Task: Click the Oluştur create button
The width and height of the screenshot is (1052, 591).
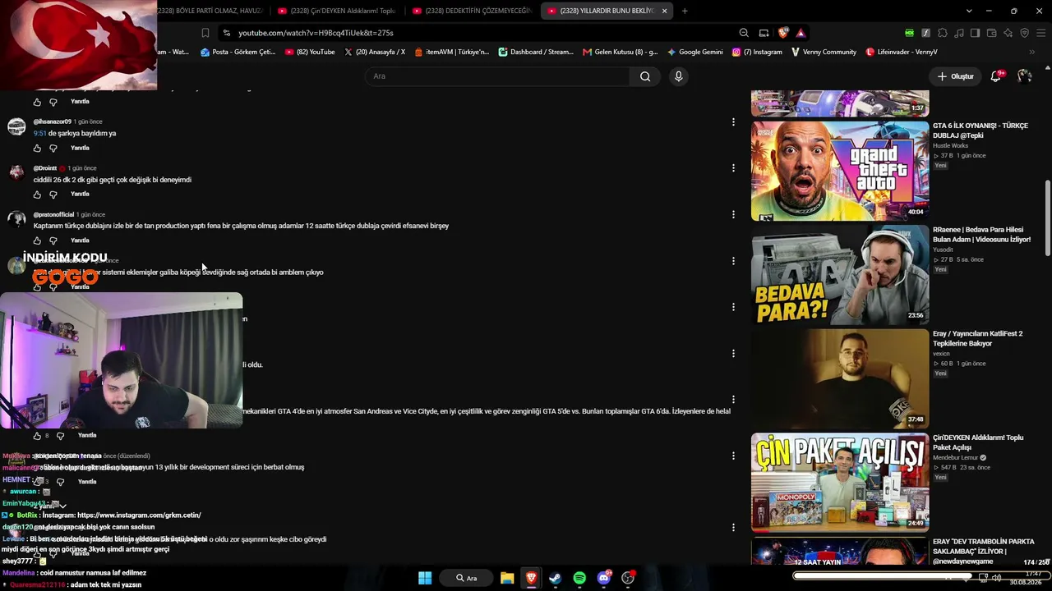Action: click(x=955, y=76)
